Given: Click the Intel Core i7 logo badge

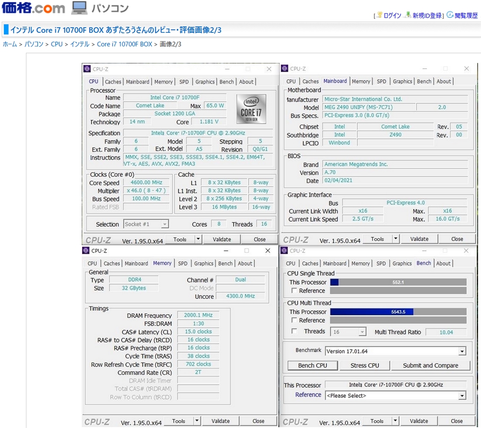Looking at the screenshot, I should tap(251, 109).
